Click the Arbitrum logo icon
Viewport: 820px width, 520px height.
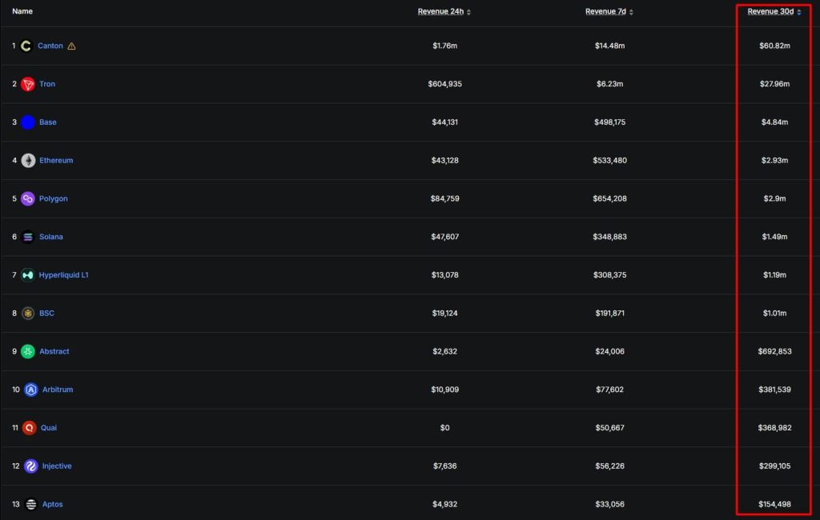(x=31, y=390)
